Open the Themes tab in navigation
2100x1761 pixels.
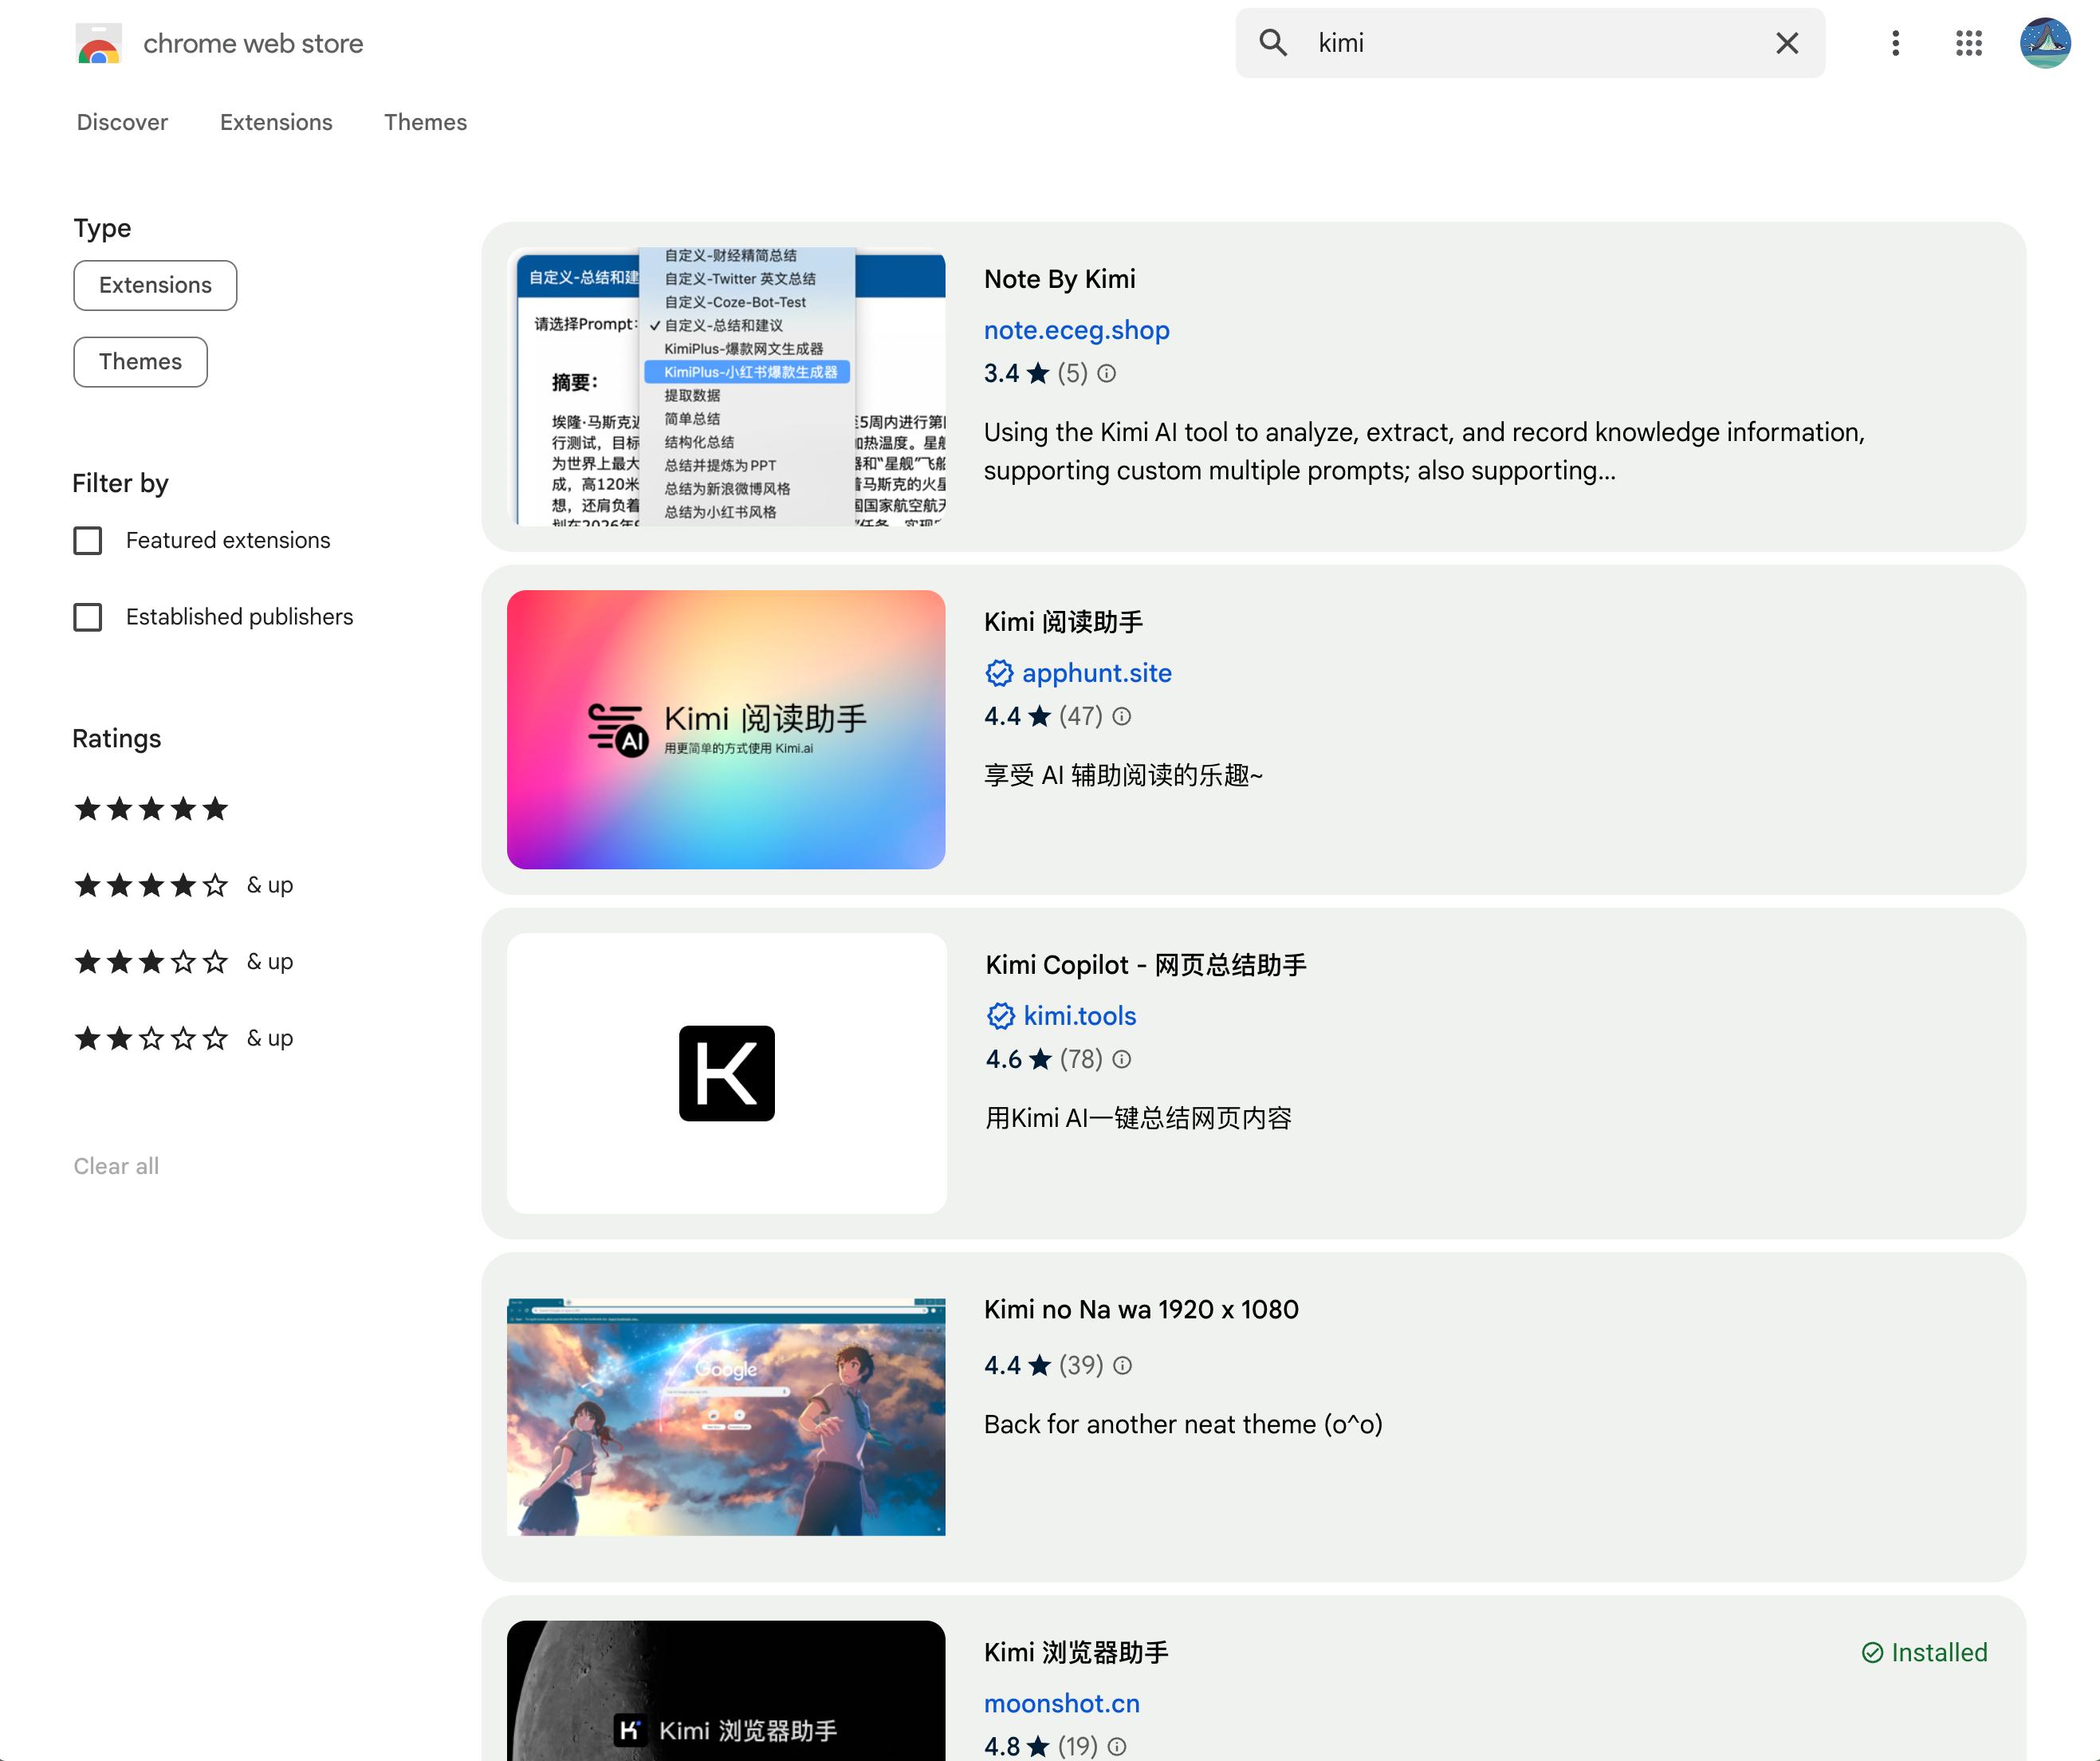pos(425,122)
